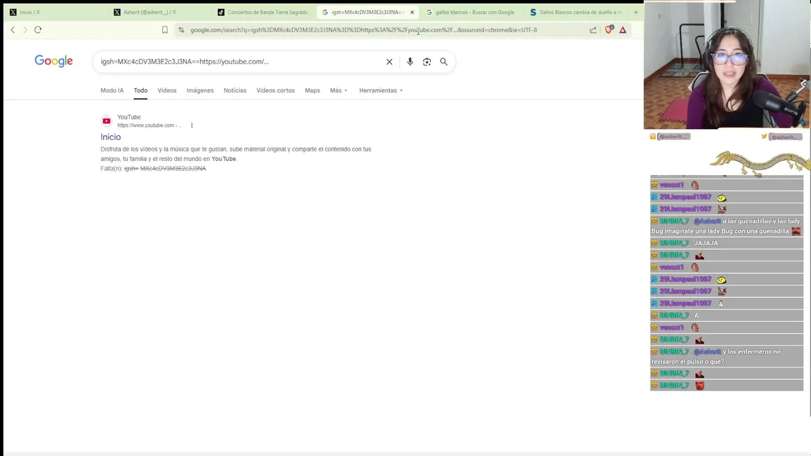The image size is (811, 456).
Task: Click chat message about quesadillas and lady Bug
Action: point(727,226)
